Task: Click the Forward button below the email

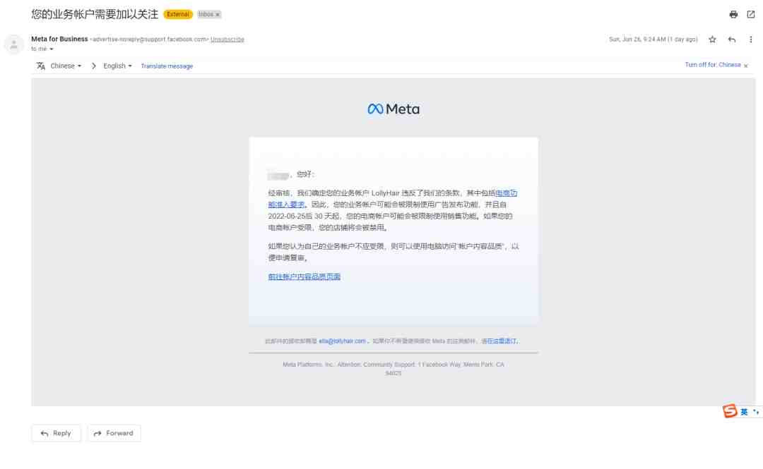Action: tap(114, 434)
